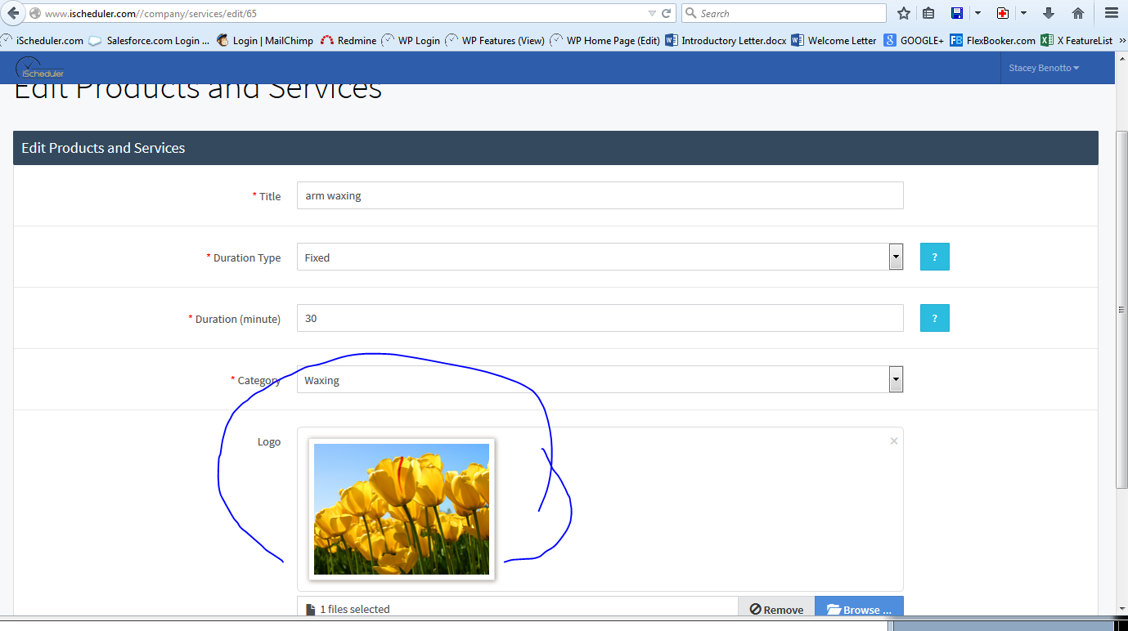Close the logo preview with x
The width and height of the screenshot is (1128, 631).
coord(894,441)
